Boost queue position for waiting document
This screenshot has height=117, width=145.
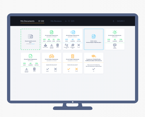coord(66,46)
